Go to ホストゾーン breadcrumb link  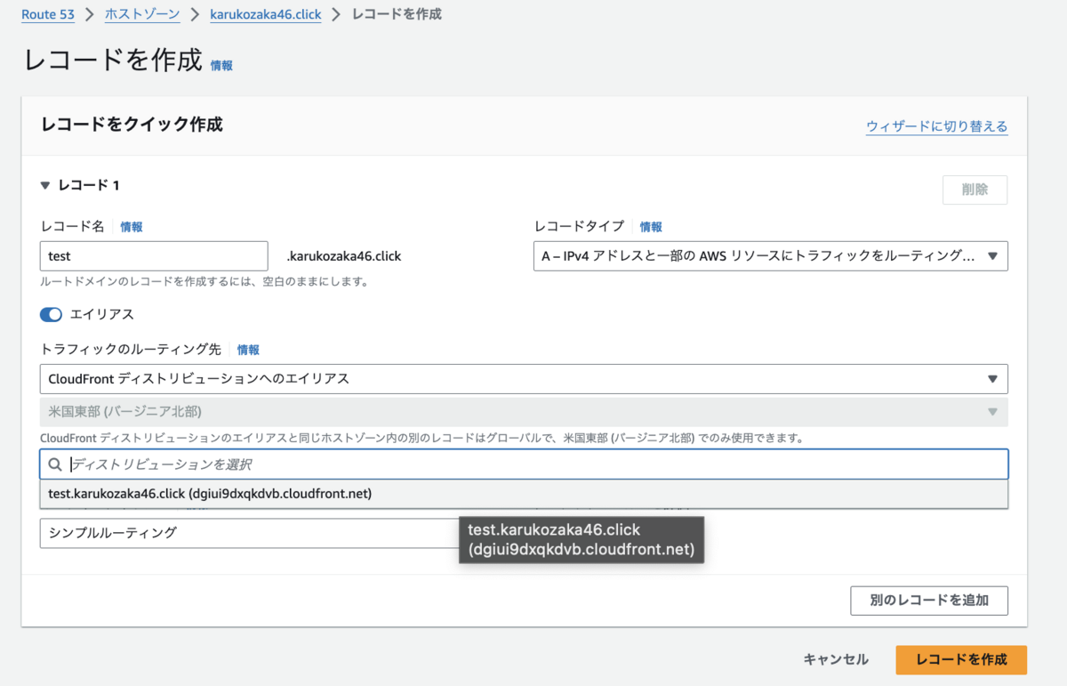142,14
